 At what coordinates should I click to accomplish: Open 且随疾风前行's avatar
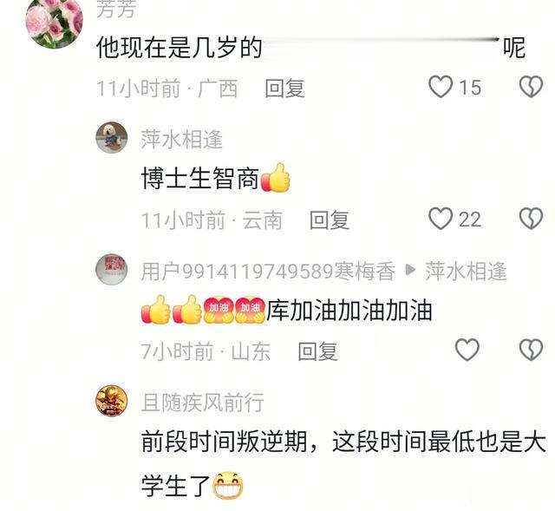coord(112,401)
